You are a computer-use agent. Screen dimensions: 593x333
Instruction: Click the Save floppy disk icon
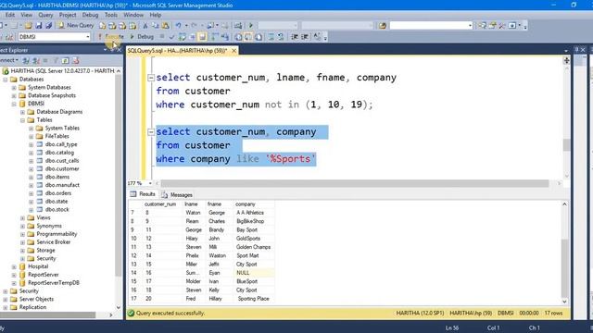coord(39,25)
